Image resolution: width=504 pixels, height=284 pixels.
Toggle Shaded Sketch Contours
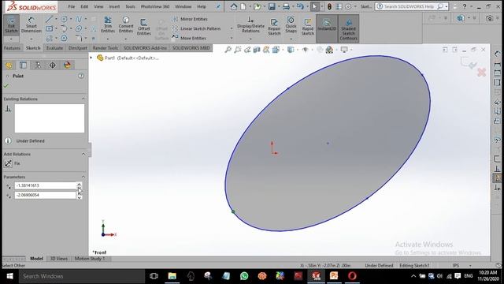(348, 28)
